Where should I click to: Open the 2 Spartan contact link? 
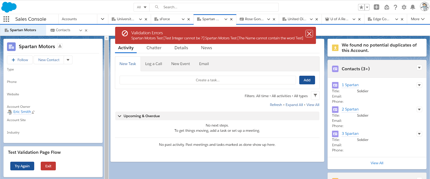click(x=350, y=109)
